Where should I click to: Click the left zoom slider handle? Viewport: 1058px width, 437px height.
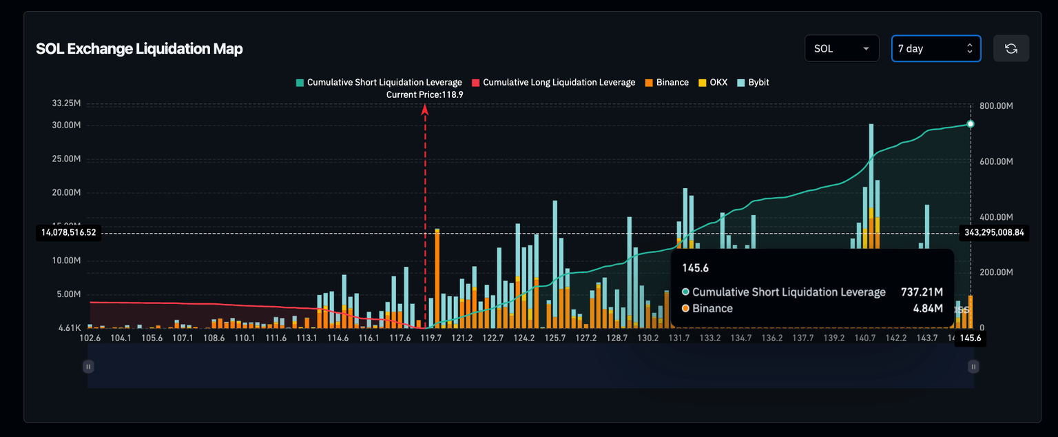click(88, 366)
